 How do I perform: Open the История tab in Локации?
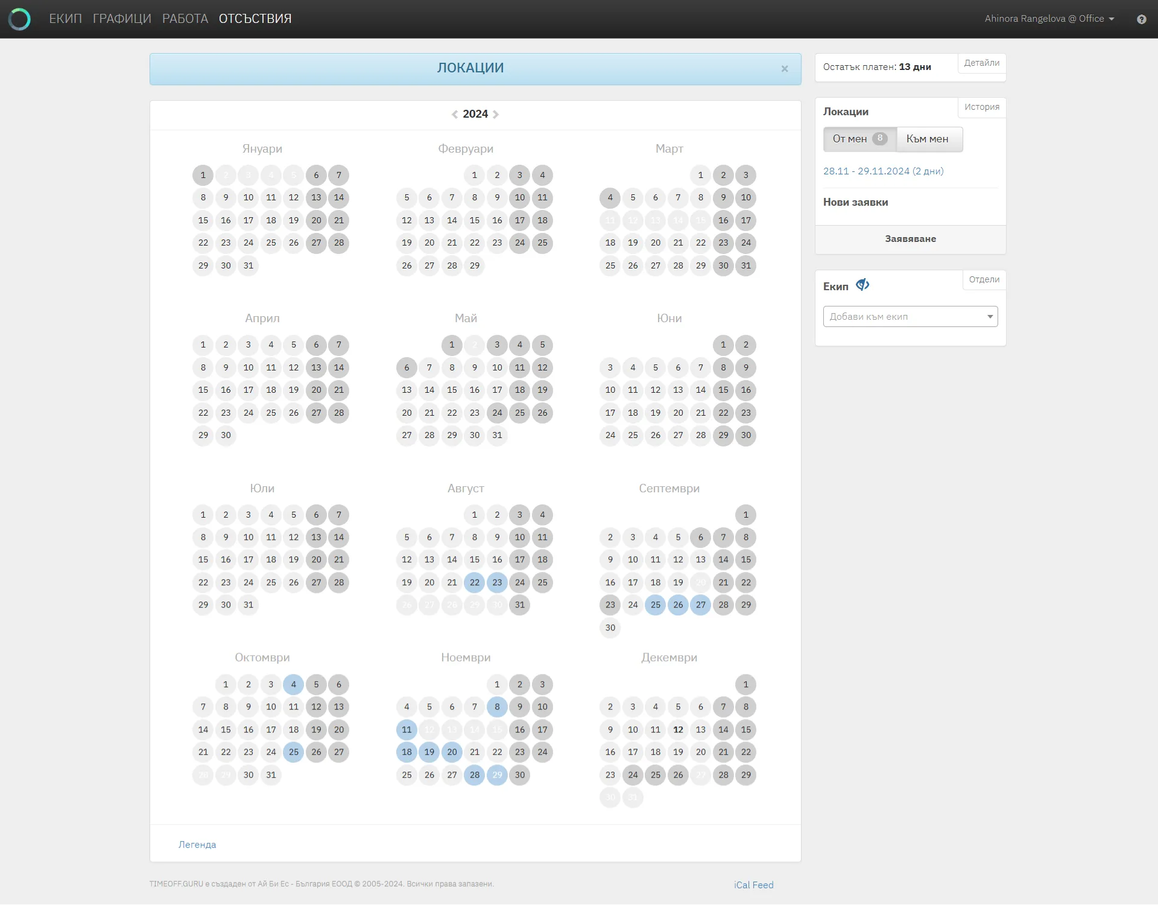tap(981, 107)
